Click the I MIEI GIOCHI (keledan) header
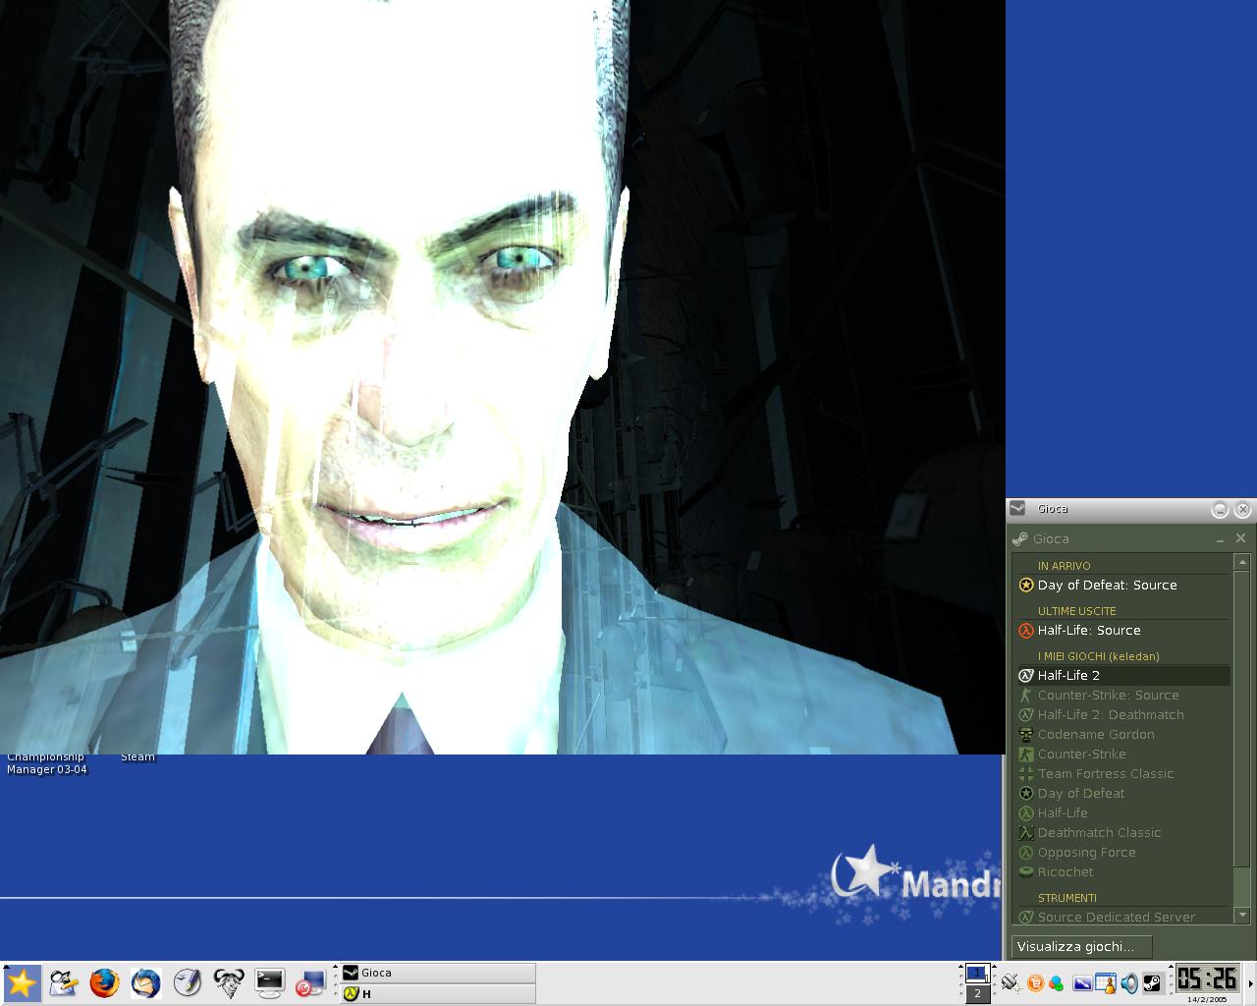The height and width of the screenshot is (1006, 1257). tap(1098, 656)
